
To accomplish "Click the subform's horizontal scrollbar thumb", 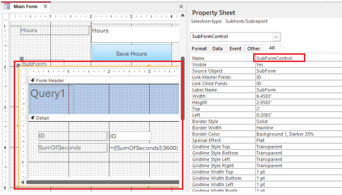I will 103,182.
